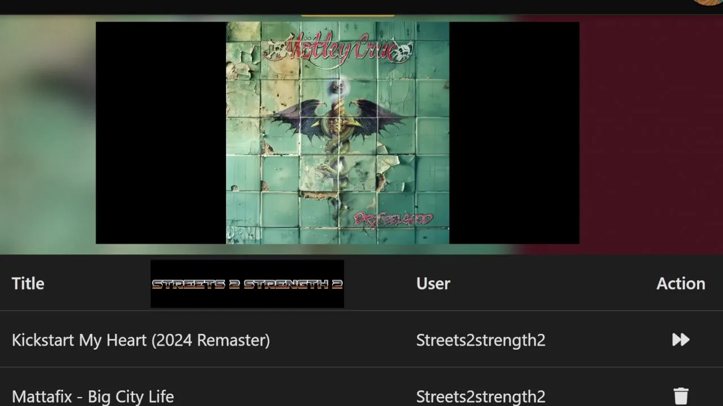Click the Title column header

[28, 284]
